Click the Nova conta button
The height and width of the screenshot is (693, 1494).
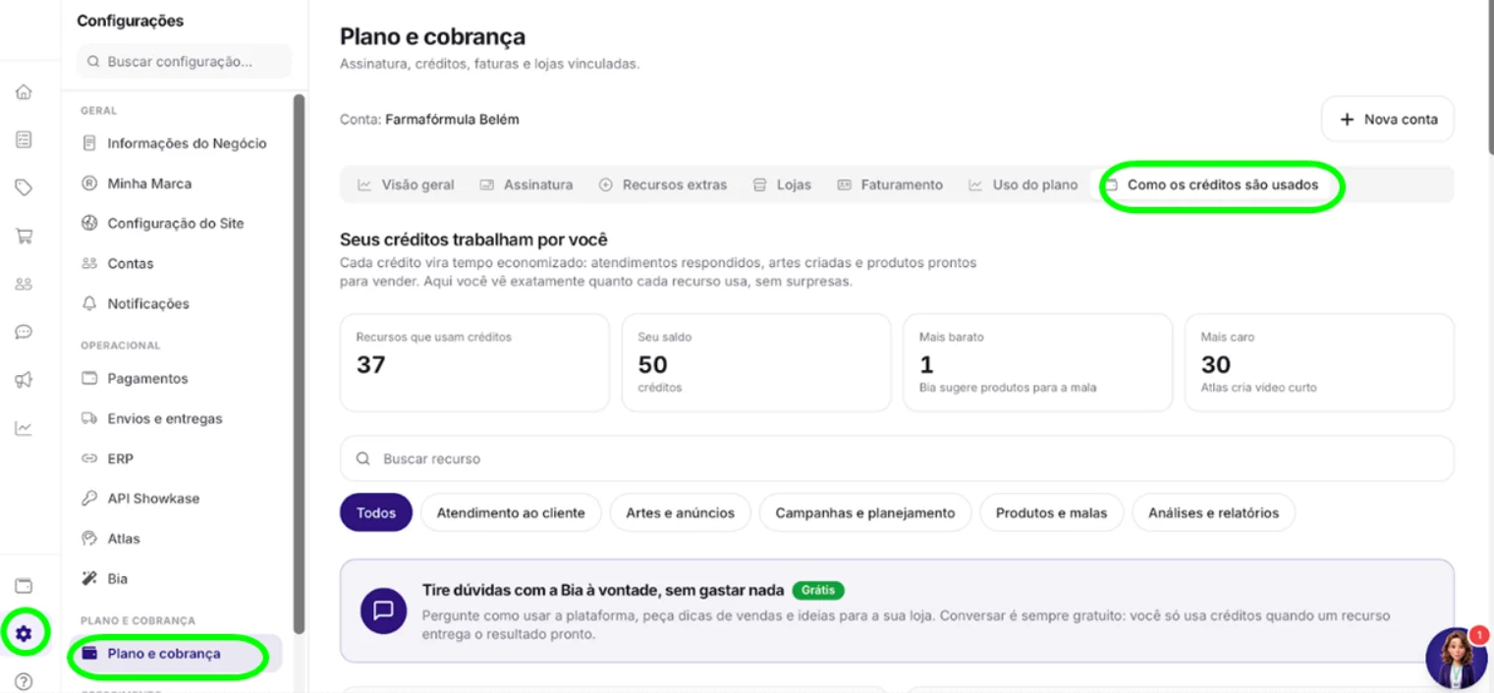pos(1388,120)
